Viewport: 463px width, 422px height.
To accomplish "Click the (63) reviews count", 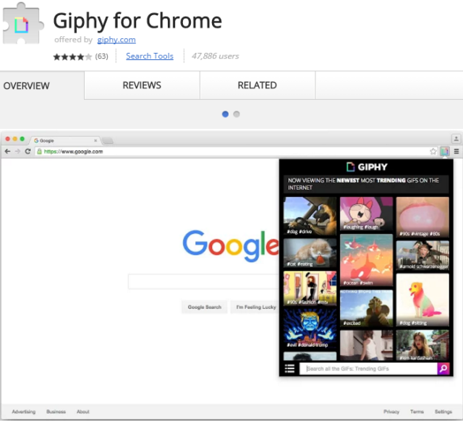I will coord(101,56).
